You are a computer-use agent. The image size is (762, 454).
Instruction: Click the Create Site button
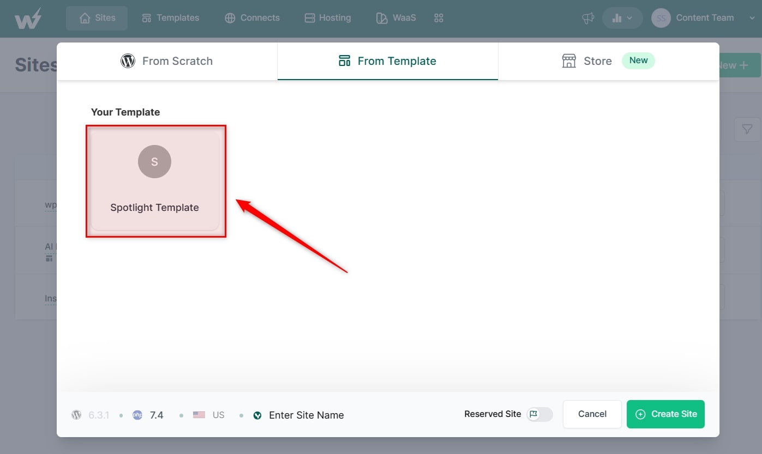point(665,414)
